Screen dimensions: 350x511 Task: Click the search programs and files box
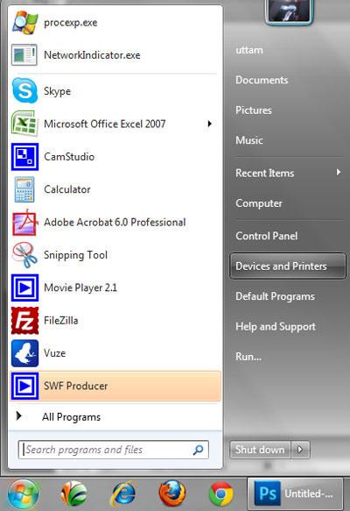pos(113,450)
